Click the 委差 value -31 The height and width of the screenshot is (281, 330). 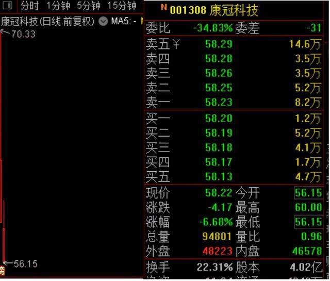(313, 28)
